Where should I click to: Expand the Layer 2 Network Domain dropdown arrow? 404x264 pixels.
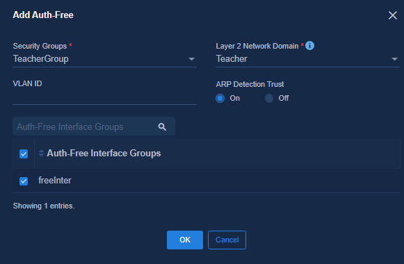394,59
